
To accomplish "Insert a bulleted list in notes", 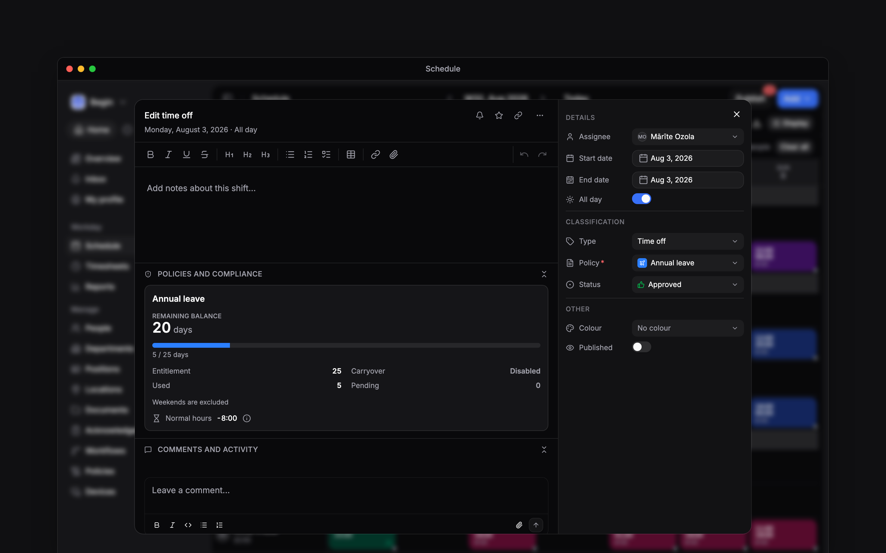I will 290,155.
